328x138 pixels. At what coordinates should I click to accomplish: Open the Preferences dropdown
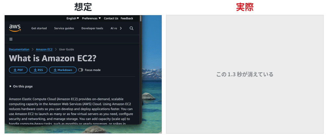click(91, 18)
